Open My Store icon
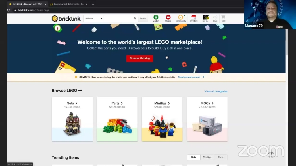 coord(193,18)
